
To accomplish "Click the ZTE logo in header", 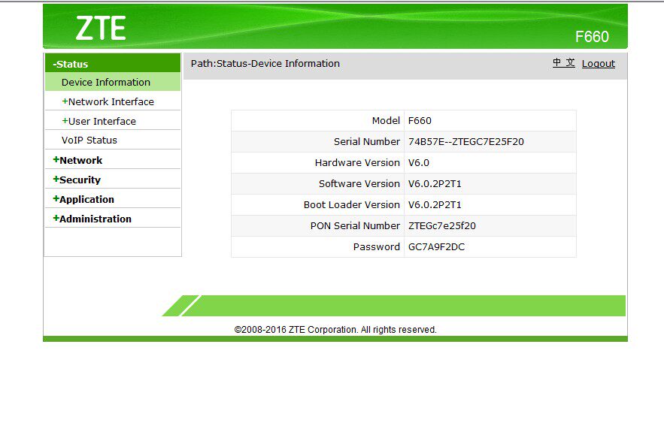I will (x=101, y=29).
